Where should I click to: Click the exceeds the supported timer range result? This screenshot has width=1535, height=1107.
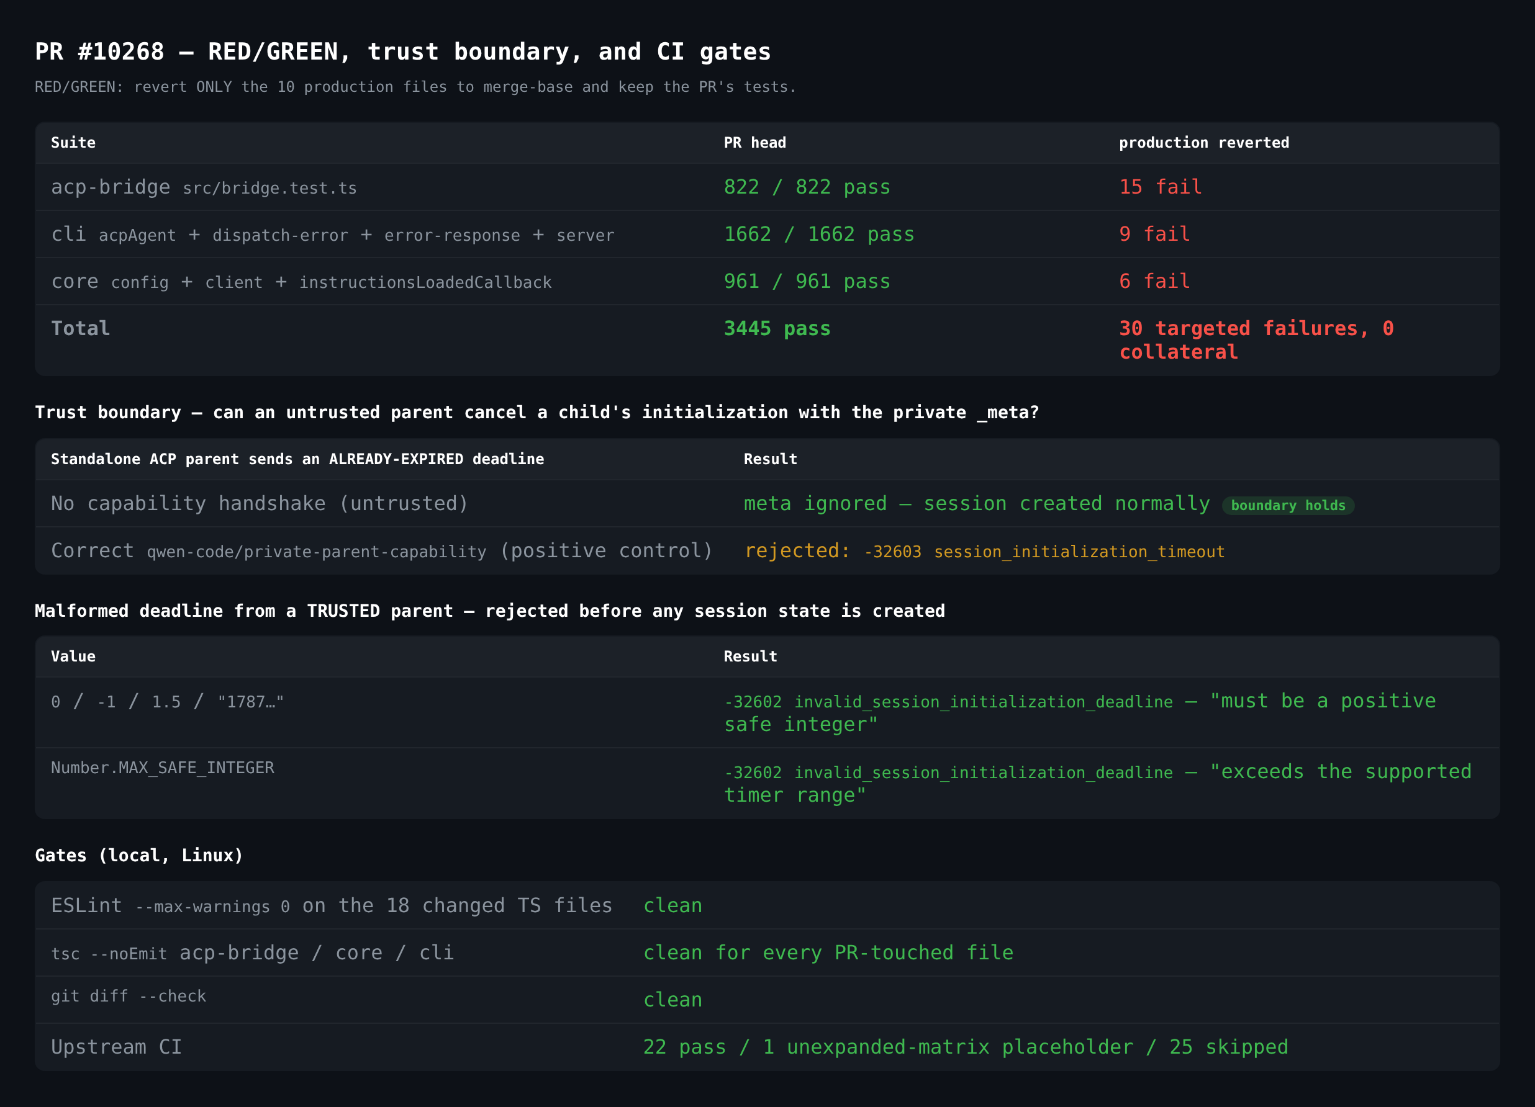pyautogui.click(x=1097, y=783)
